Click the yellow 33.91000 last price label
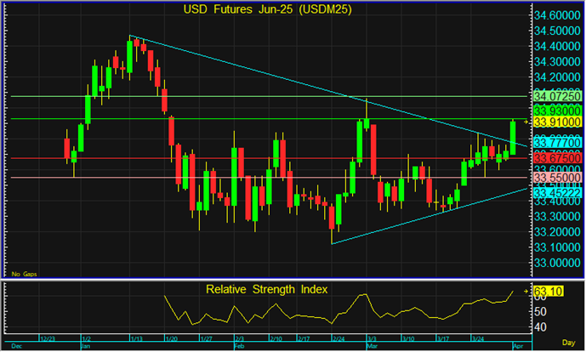This screenshot has width=586, height=352. coord(557,122)
